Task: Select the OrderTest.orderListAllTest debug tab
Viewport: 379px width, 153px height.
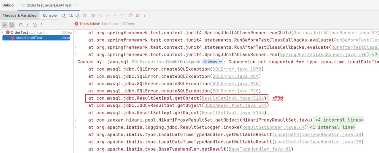Action: pos(48,5)
